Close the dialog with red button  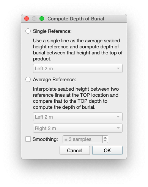27,19
